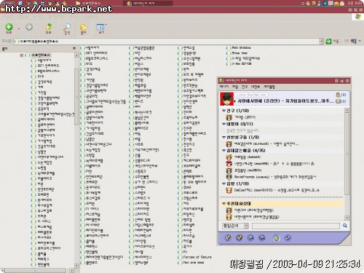Viewport: 364px width, 273px height.
Task: Open the Back button history dropdown arrow
Action: (x=19, y=28)
